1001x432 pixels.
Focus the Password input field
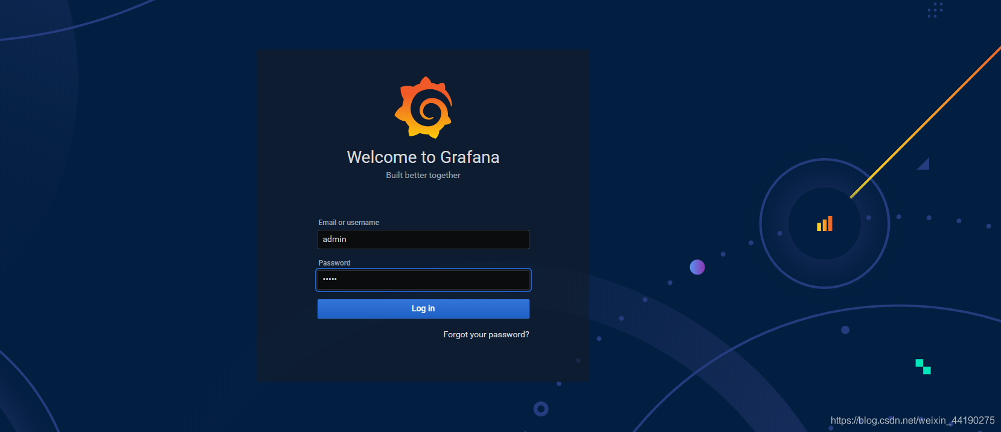click(423, 280)
